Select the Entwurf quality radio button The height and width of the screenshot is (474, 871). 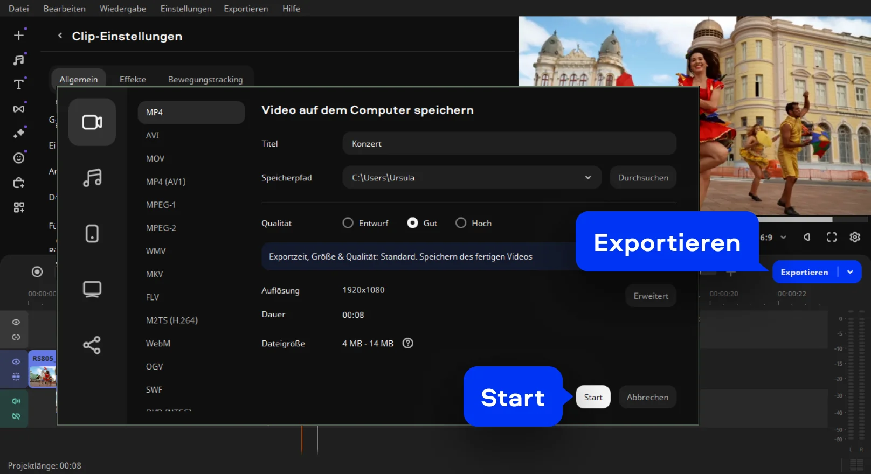[x=348, y=223]
